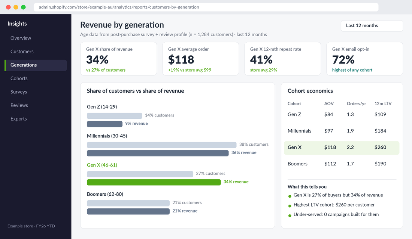Click the green window maximize button

(x=23, y=7)
